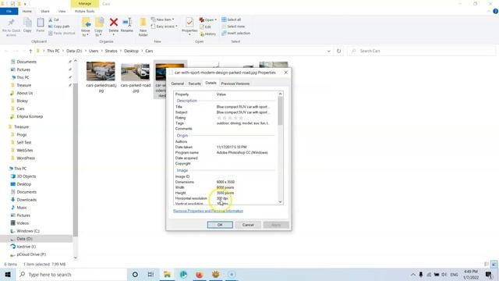The width and height of the screenshot is (499, 281).
Task: Click Select all in the ribbon
Action: coord(232,20)
